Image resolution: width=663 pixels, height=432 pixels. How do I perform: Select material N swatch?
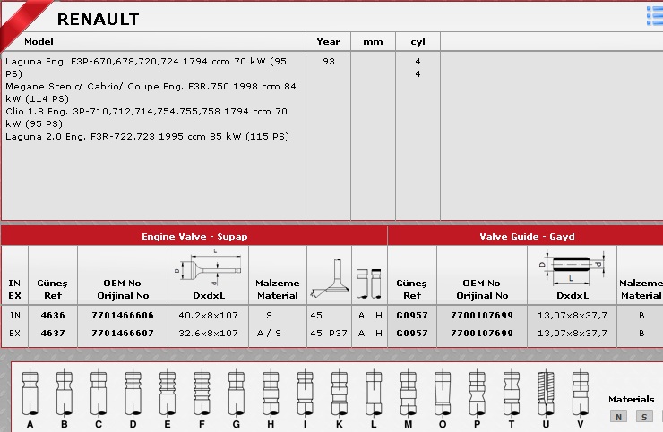coord(618,416)
